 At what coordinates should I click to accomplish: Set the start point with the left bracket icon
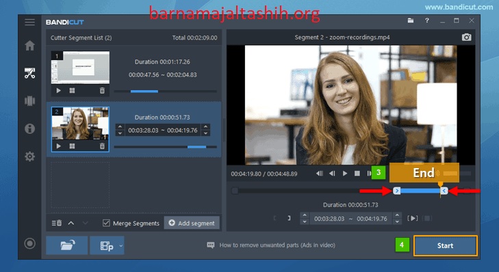(x=275, y=218)
